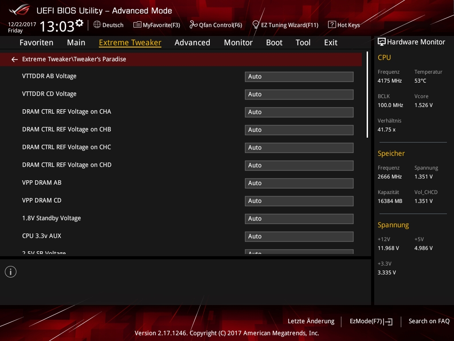454x341 pixels.
Task: Click the CPU temperature value 53°C
Action: pyautogui.click(x=420, y=81)
